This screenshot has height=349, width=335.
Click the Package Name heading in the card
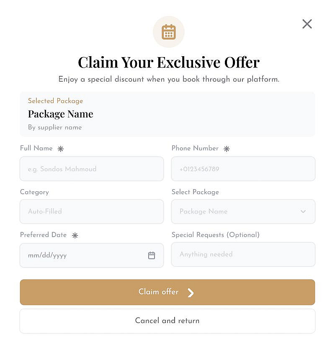61,114
